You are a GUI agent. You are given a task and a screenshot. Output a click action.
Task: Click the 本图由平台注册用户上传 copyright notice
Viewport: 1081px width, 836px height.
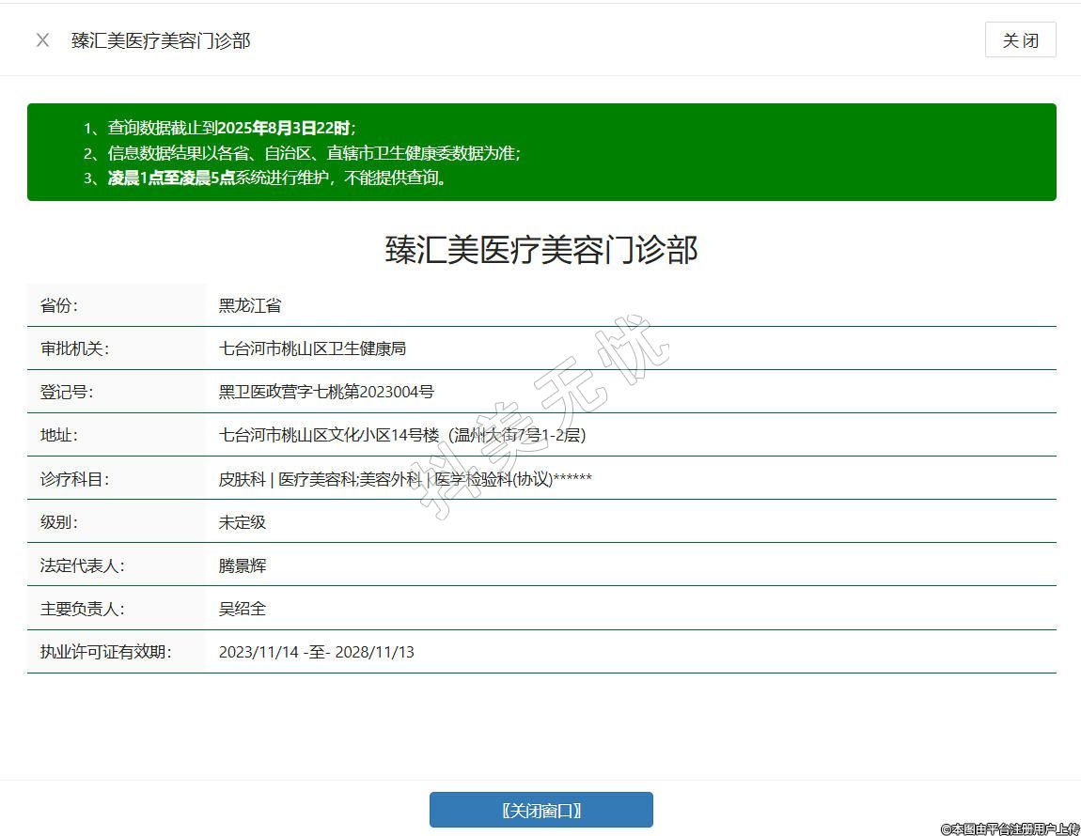coord(1010,828)
